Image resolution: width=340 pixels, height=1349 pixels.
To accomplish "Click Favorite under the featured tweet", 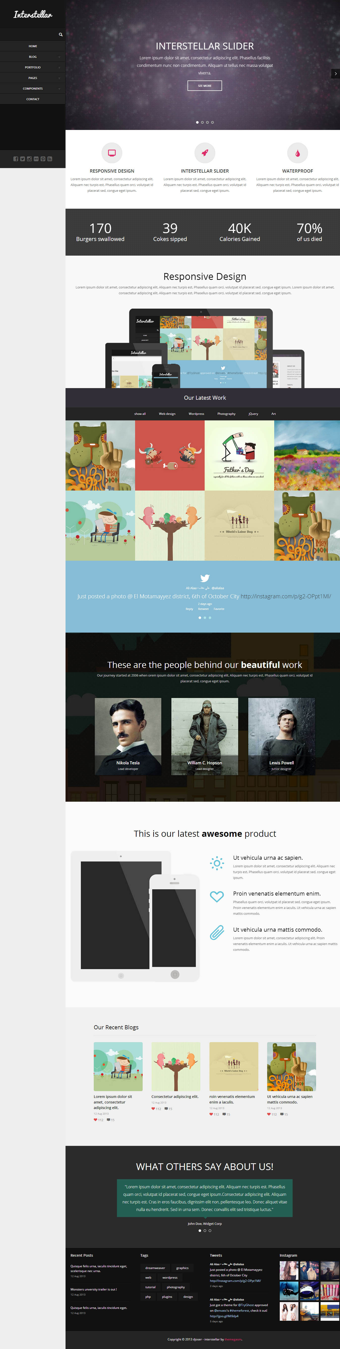I will pos(219,609).
